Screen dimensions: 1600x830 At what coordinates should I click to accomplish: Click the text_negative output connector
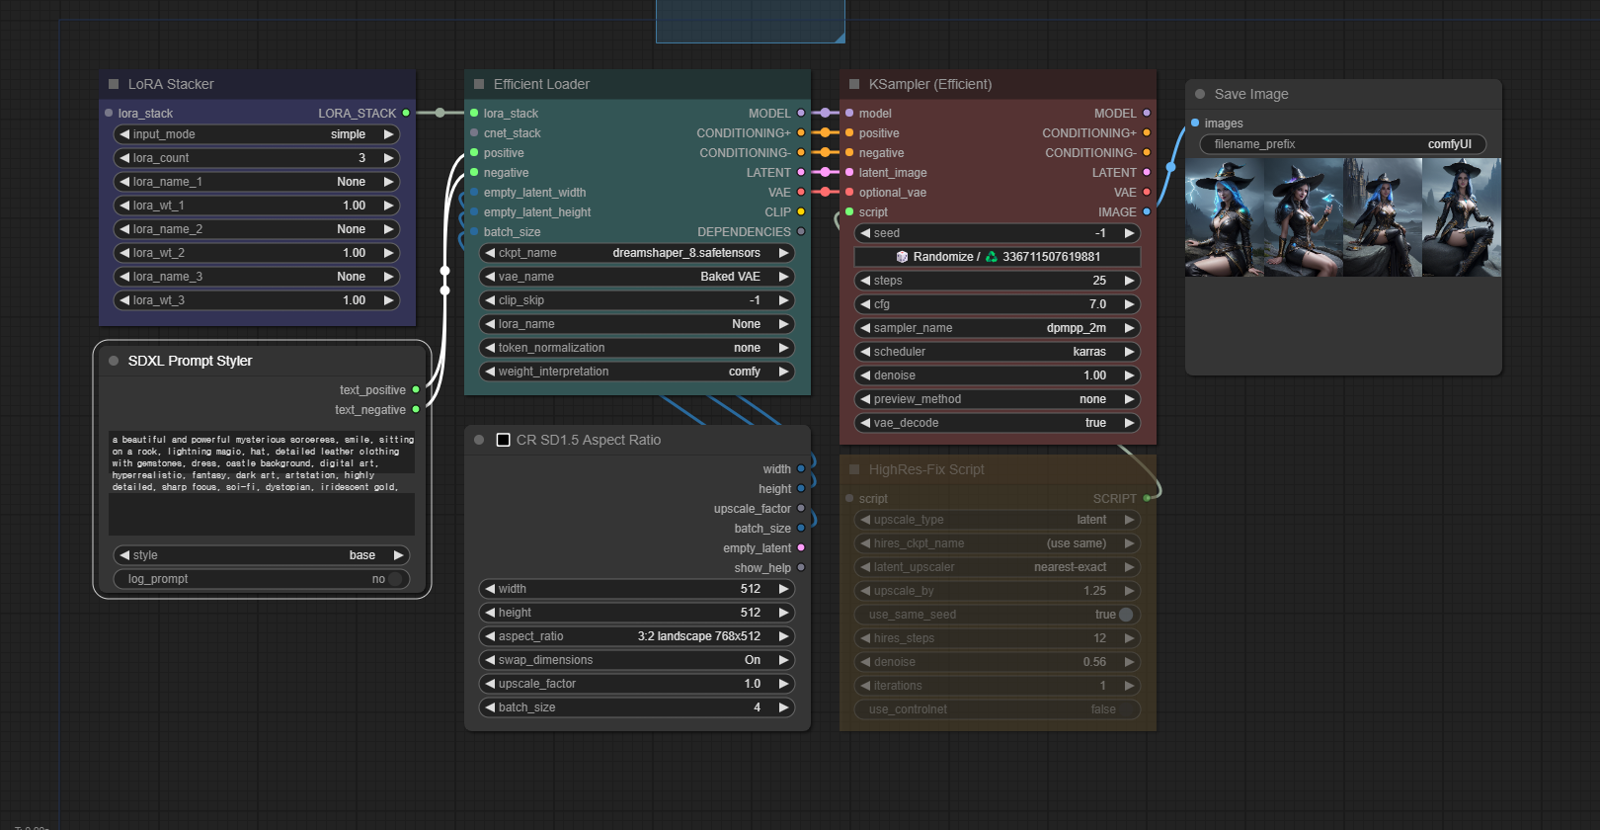tap(416, 409)
